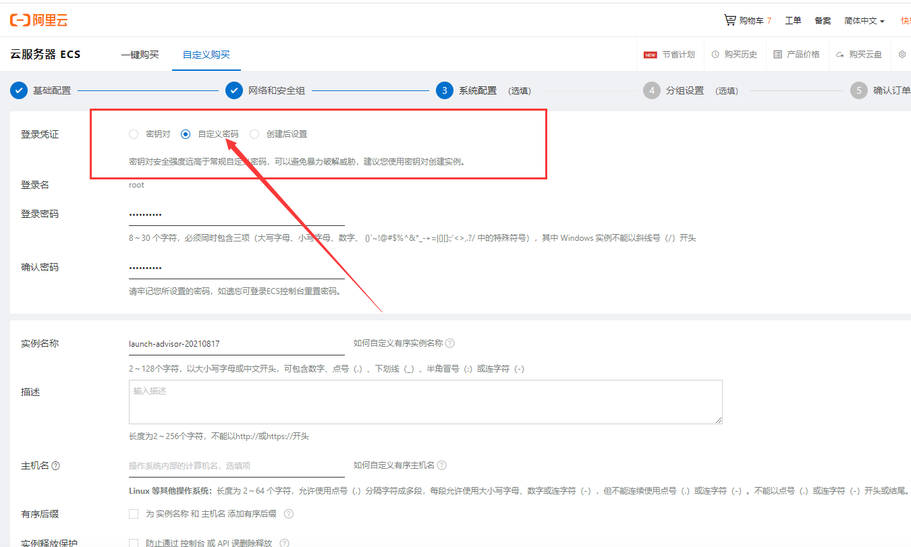Click the login name value root

tap(136, 185)
